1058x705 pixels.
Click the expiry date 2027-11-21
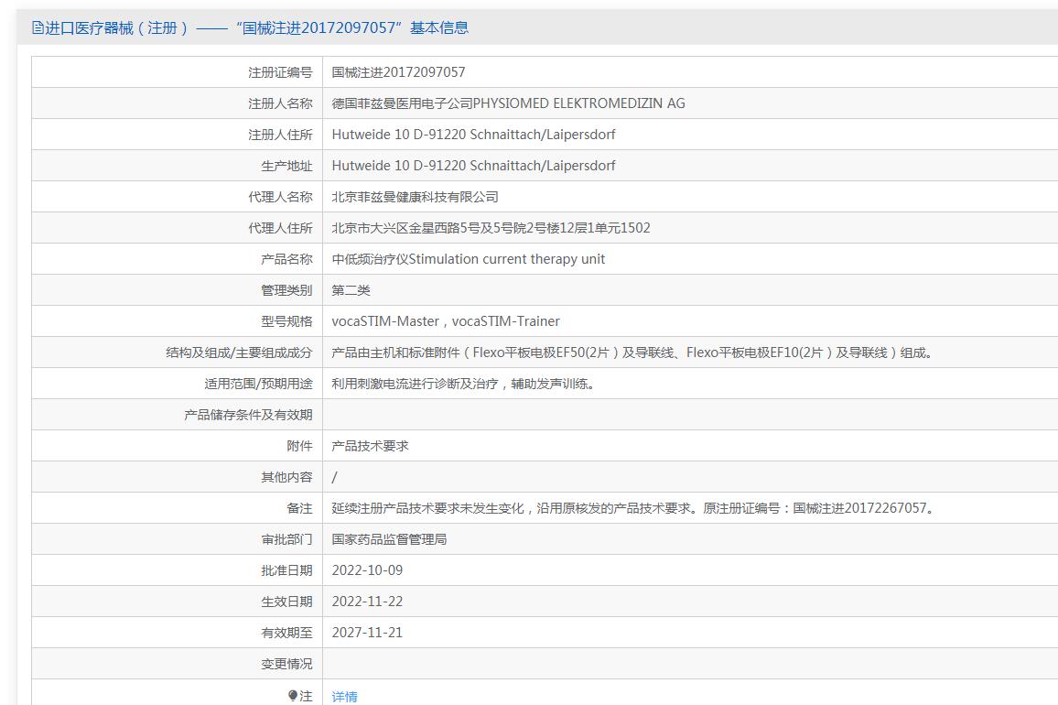(x=367, y=633)
